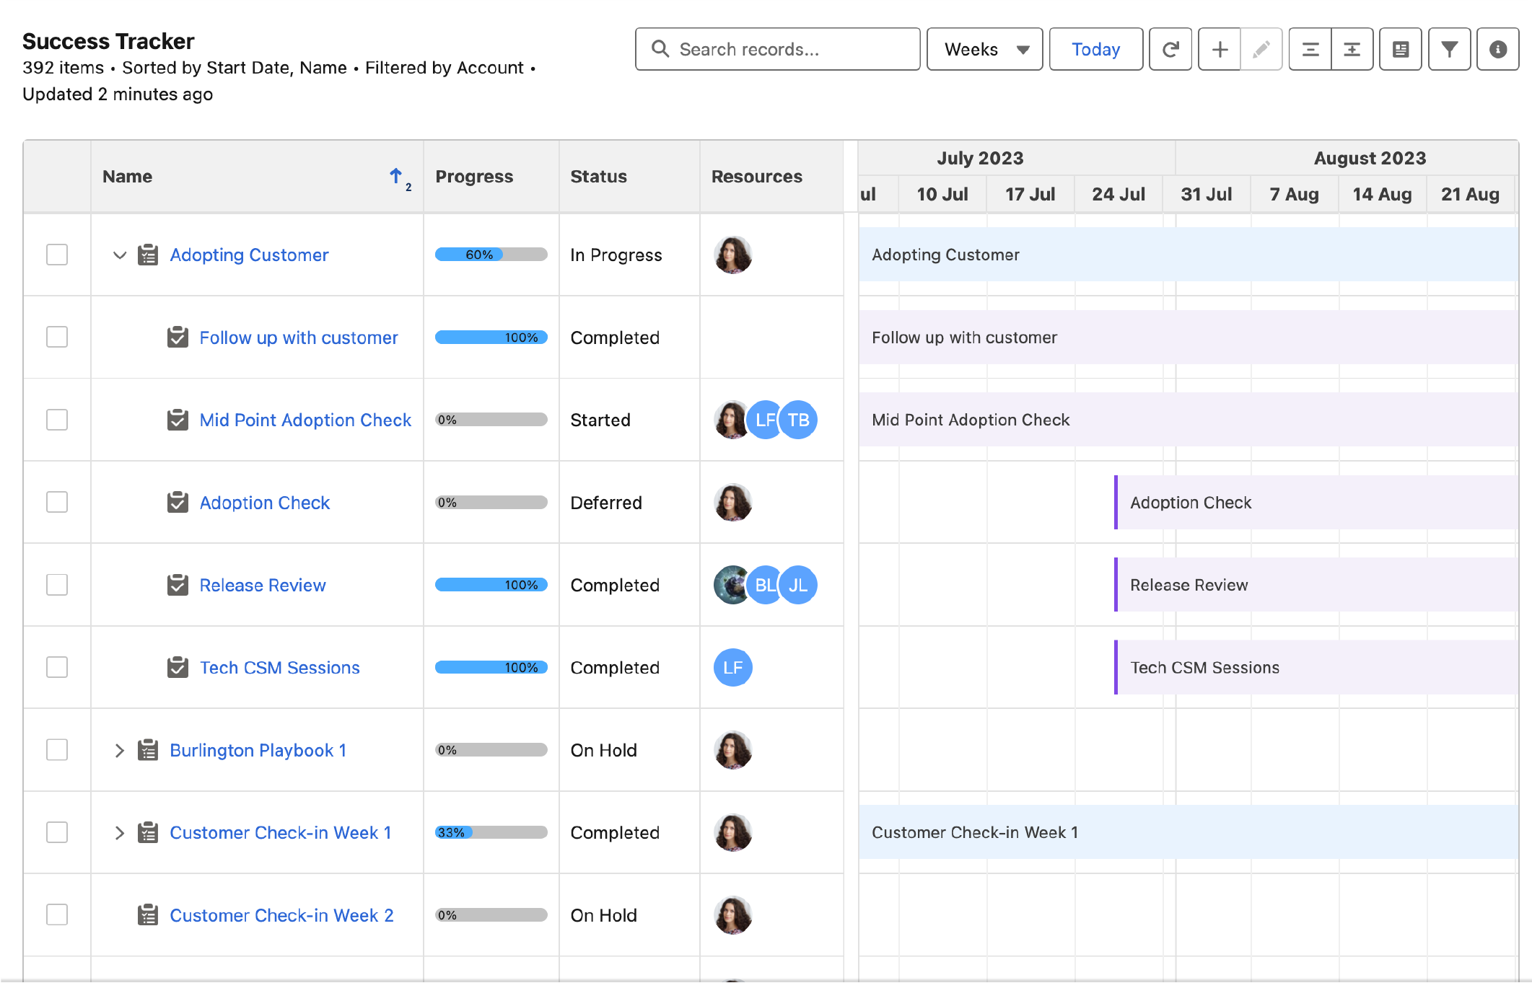Click the Today button
This screenshot has width=1532, height=1001.
(1095, 49)
